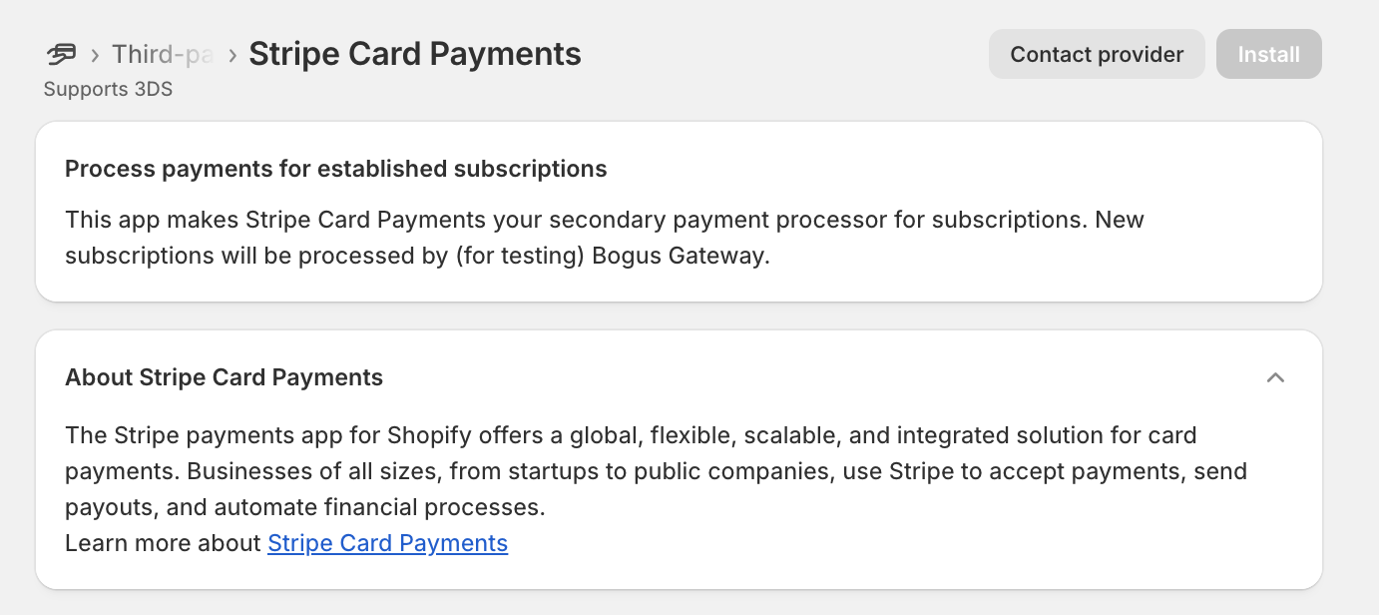Screen dimensions: 1379x615
Task: Click the breadcrumb chevron before the page title
Action: coord(231,55)
